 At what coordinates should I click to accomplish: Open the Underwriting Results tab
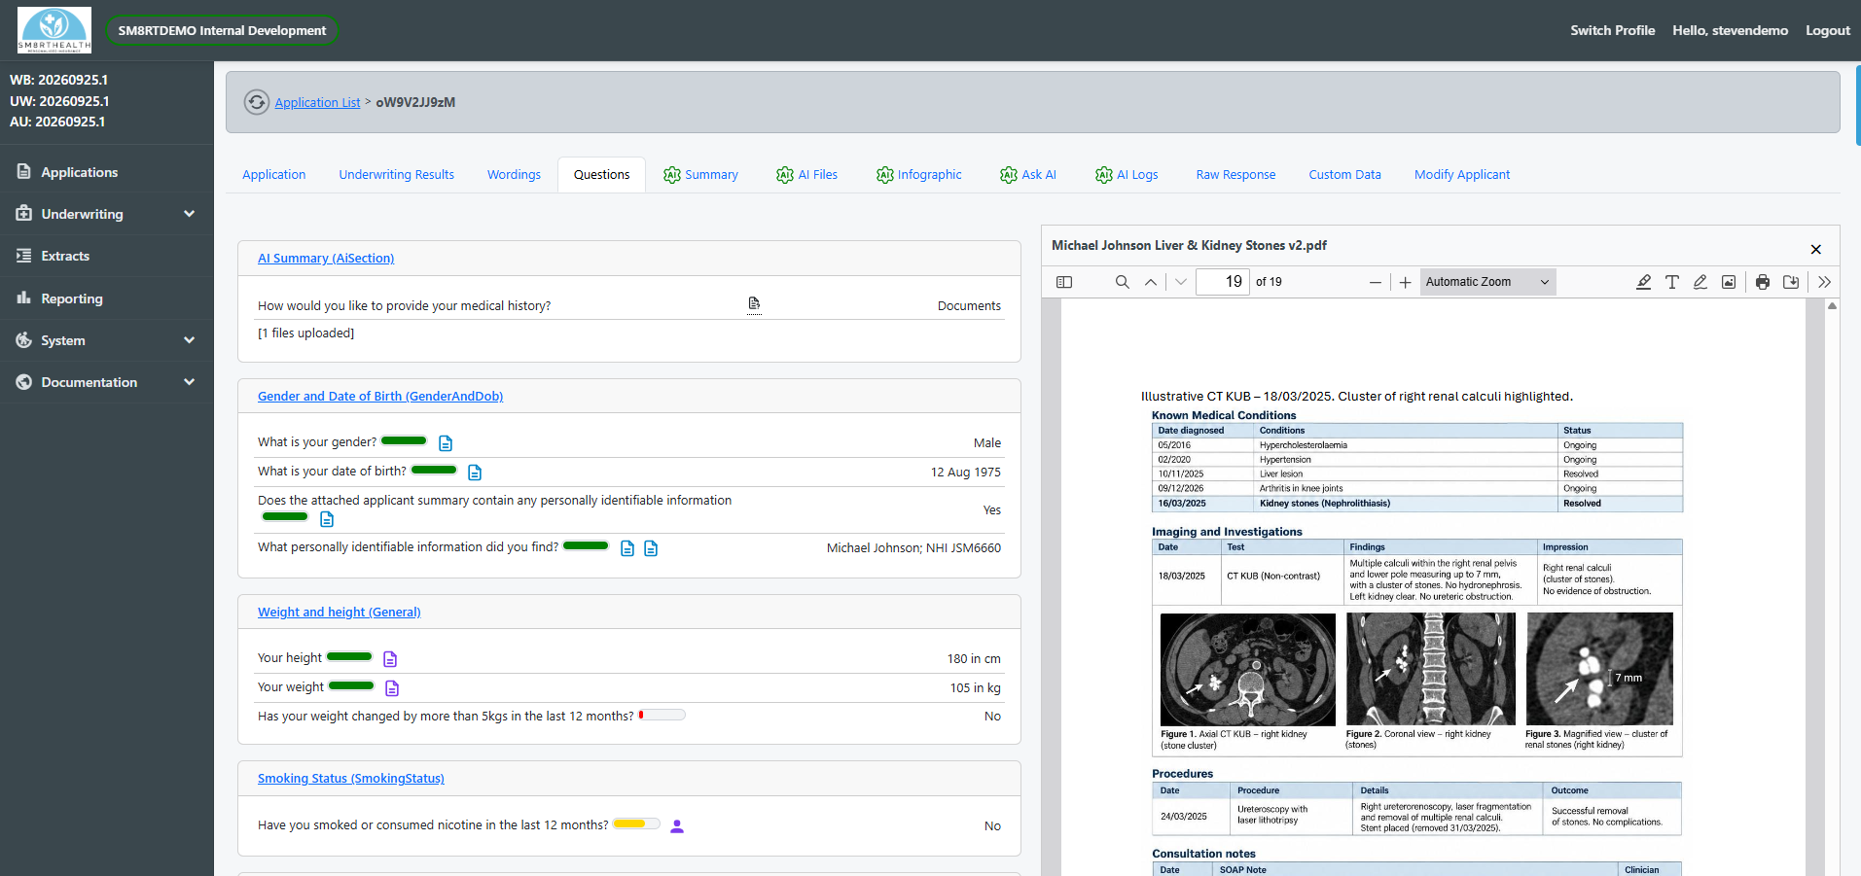(x=396, y=175)
